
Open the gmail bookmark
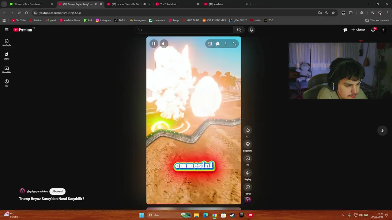[51, 20]
